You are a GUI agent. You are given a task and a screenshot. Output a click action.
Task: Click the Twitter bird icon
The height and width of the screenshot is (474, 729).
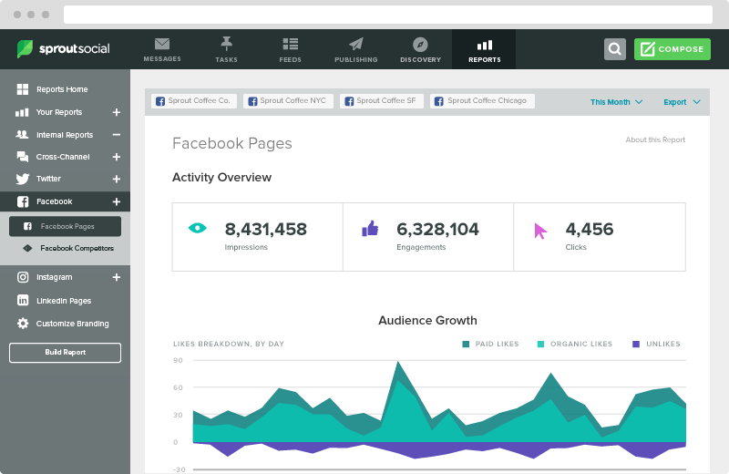(22, 179)
